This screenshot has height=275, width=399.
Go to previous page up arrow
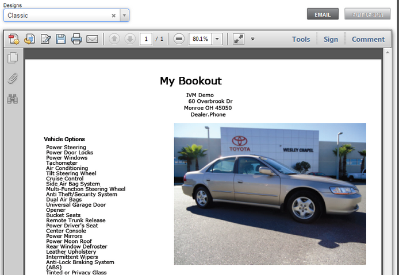[114, 39]
